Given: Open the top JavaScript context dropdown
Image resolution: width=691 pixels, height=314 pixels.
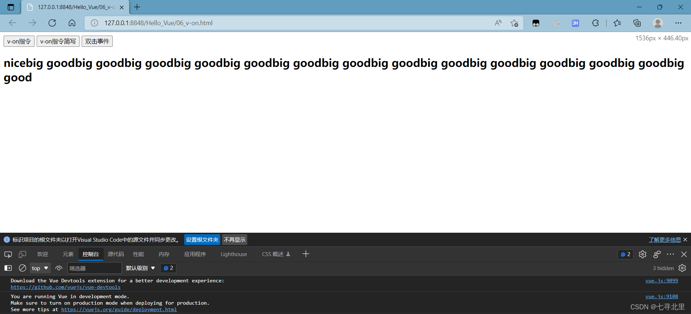Looking at the screenshot, I should pyautogui.click(x=40, y=268).
